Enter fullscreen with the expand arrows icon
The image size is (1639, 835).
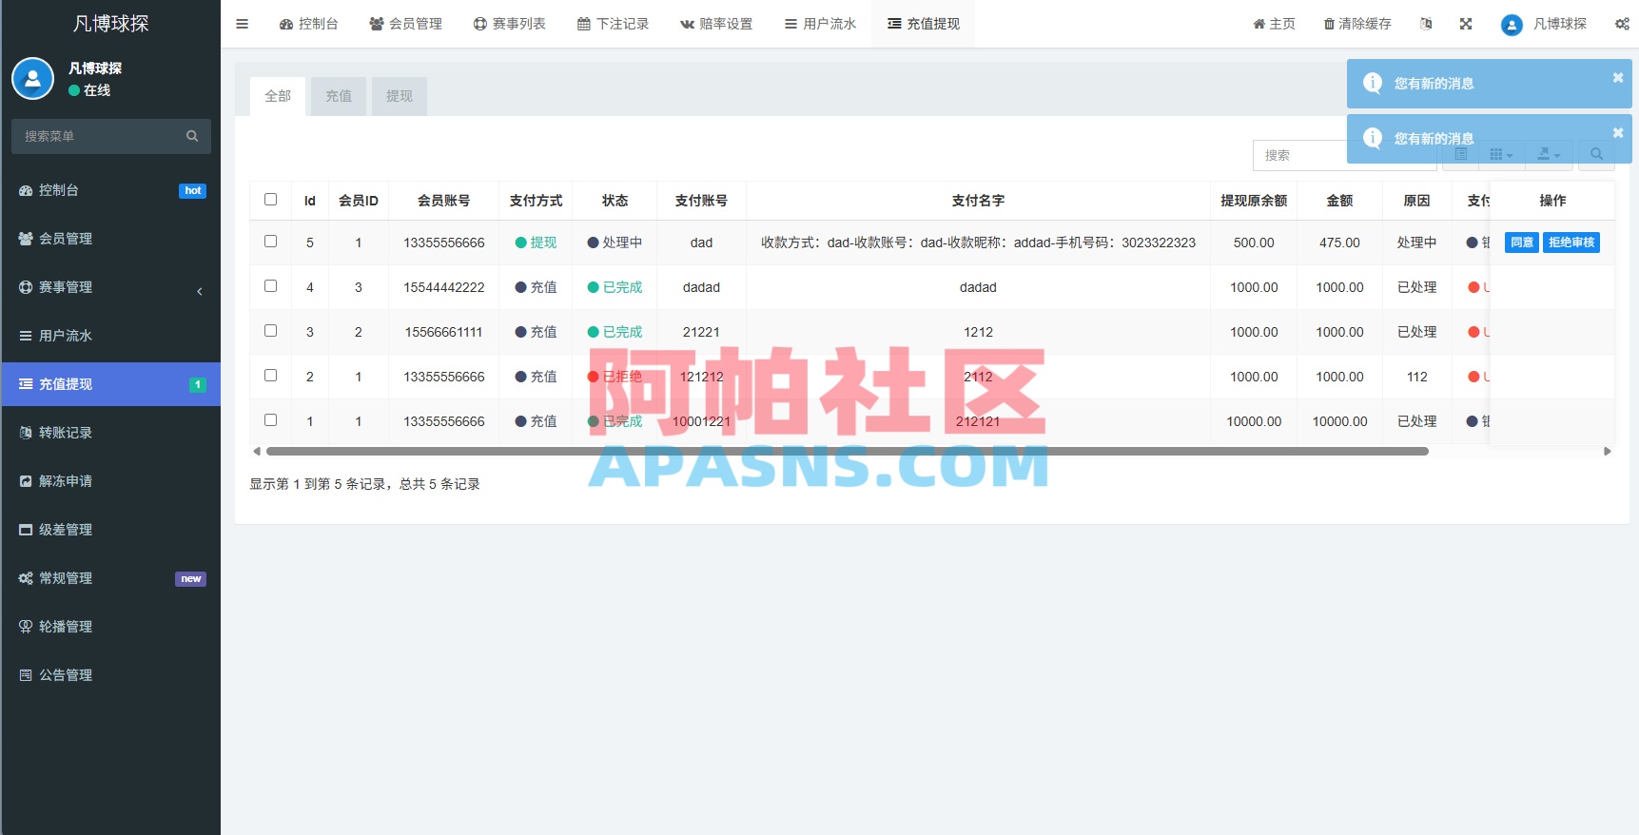click(1466, 24)
